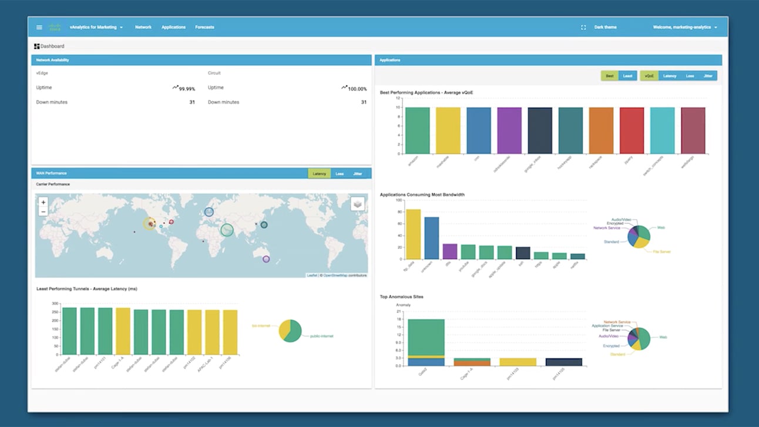Zoom in on the map with the plus button
The width and height of the screenshot is (759, 427).
pos(42,201)
